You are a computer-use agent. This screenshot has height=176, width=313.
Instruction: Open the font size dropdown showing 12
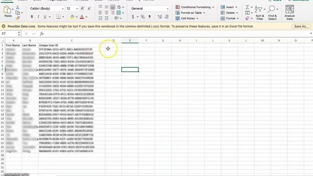pos(72,9)
